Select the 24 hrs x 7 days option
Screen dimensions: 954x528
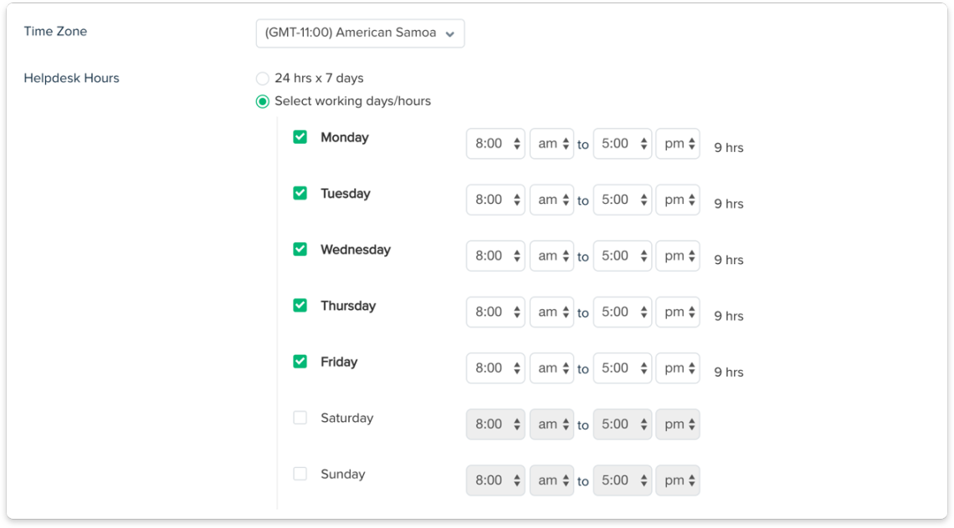click(x=262, y=78)
